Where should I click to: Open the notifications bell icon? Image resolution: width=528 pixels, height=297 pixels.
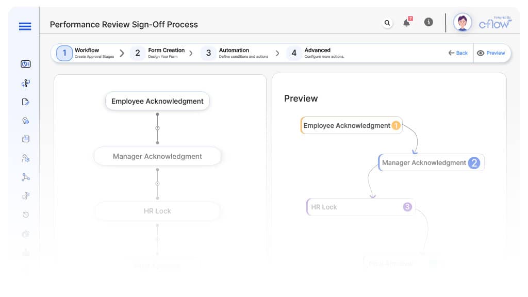pos(407,22)
